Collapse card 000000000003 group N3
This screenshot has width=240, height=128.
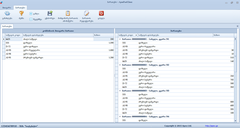point(120,91)
